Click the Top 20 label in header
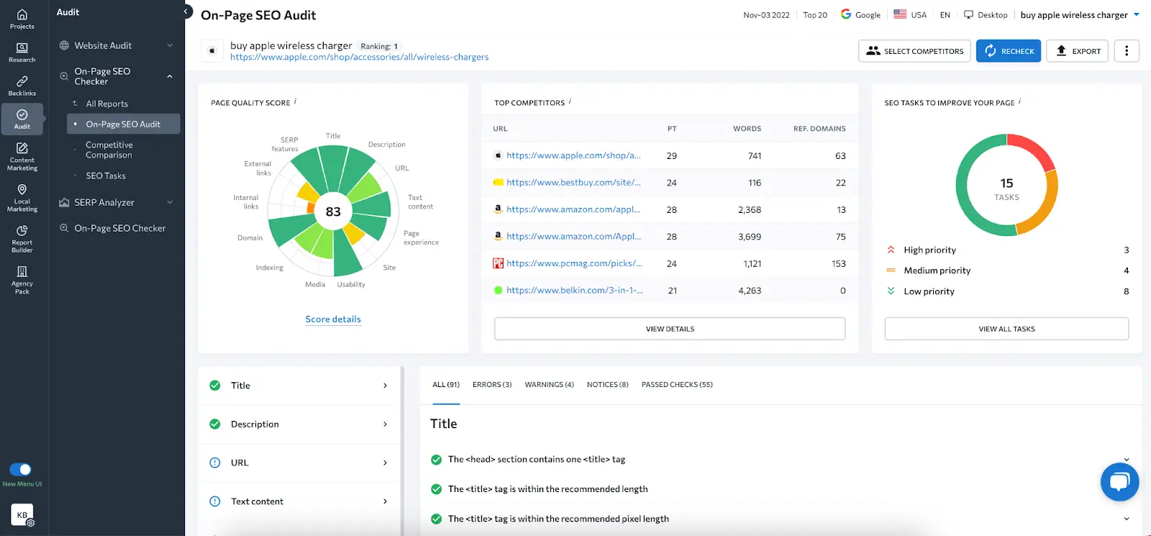1151x536 pixels. pos(815,15)
